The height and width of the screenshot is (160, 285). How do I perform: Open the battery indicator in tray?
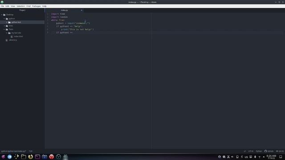point(237,157)
